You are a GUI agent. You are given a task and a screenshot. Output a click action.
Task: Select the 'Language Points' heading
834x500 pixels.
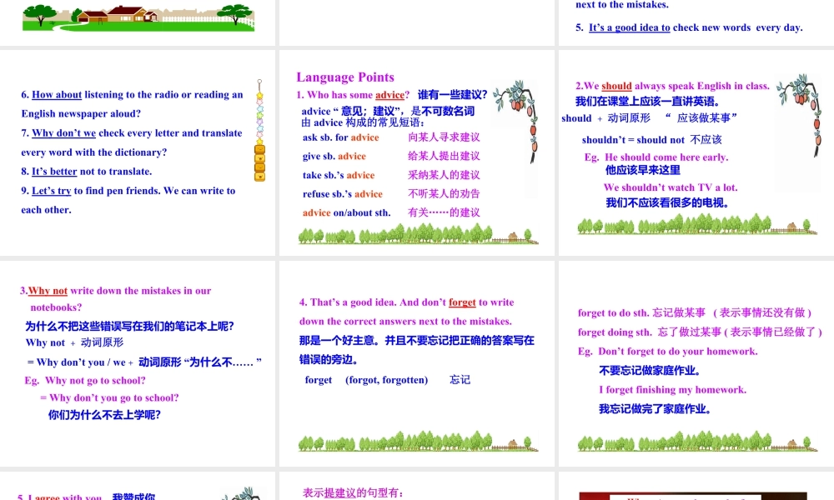(345, 77)
